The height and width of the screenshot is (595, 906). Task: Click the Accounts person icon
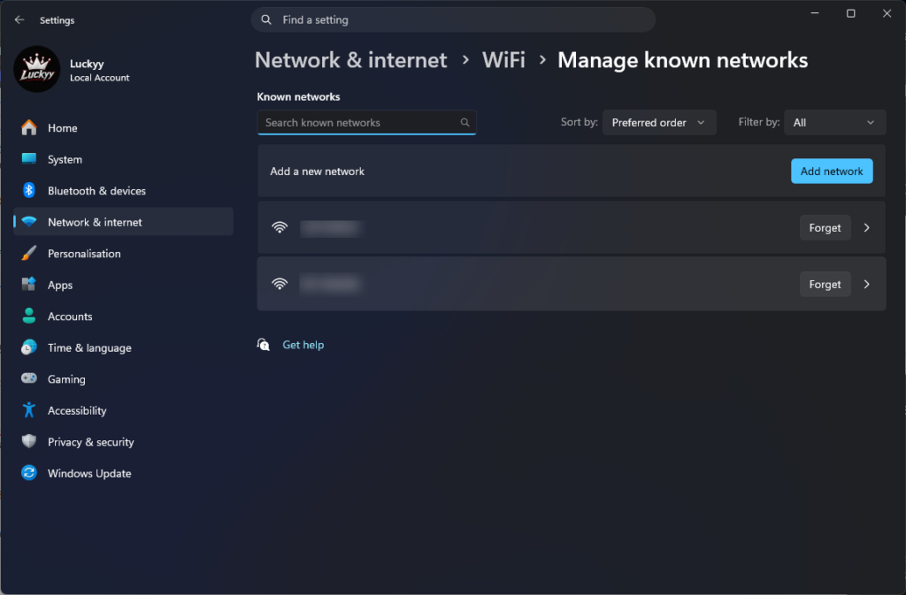coord(29,316)
